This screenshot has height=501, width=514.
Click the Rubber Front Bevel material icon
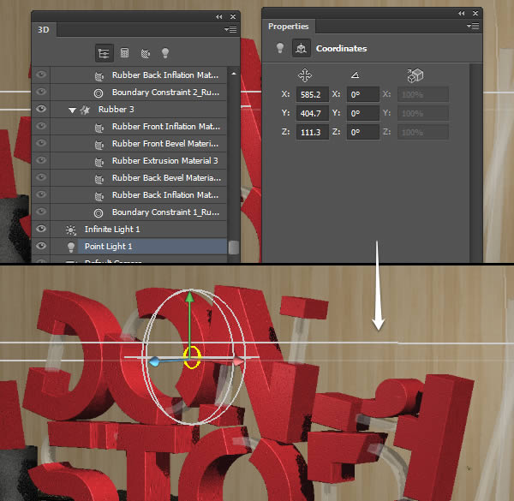tap(99, 145)
